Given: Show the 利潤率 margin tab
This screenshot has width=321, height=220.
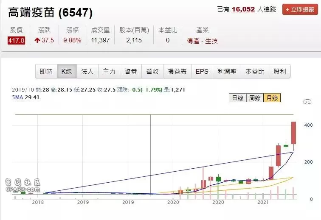Looking at the screenshot, I should tap(227, 71).
